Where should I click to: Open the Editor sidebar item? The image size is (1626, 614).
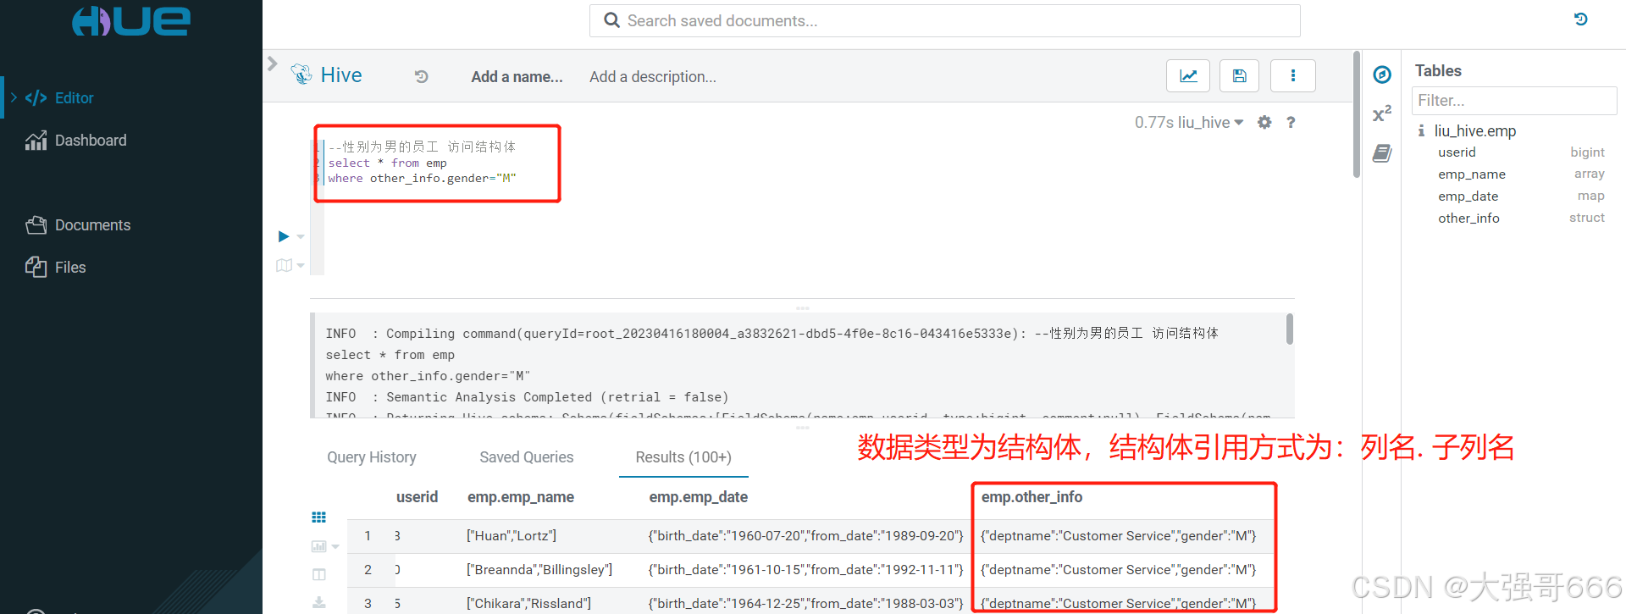tap(74, 98)
